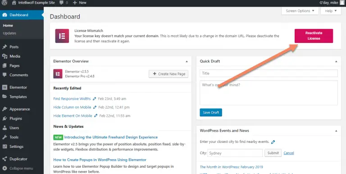Focus the City input field

point(235,153)
